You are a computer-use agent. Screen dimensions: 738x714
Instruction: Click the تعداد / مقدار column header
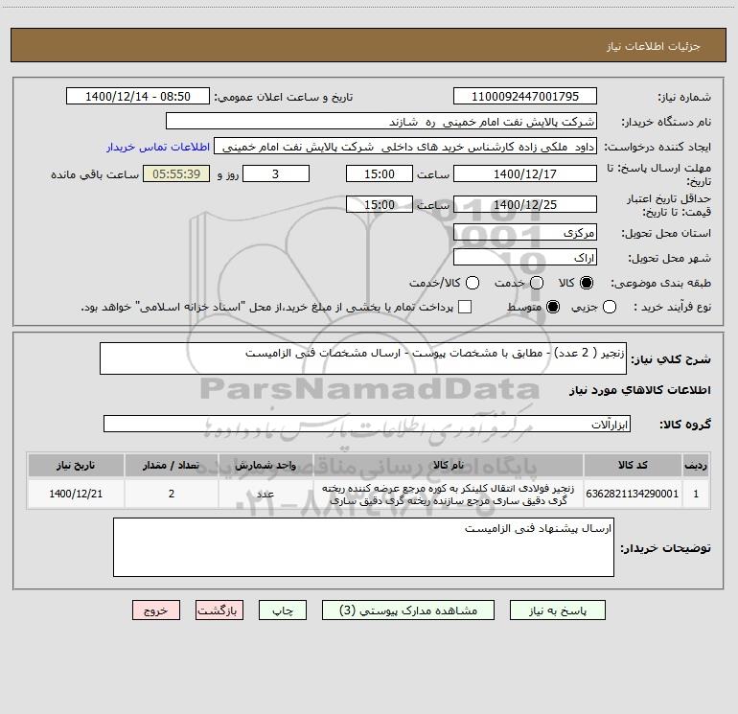pos(172,466)
